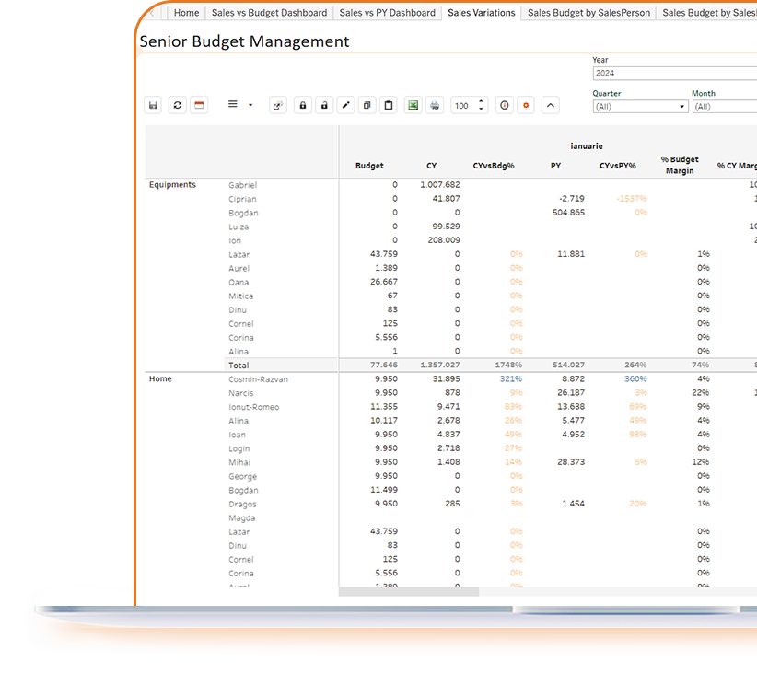Image resolution: width=757 pixels, height=674 pixels.
Task: Open the Sales Budget by SalesPerson tab
Action: tap(588, 13)
